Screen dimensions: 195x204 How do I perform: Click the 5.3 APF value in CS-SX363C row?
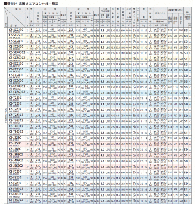click(186, 47)
